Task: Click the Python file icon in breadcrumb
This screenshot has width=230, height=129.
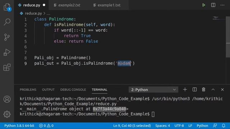Action: point(22,14)
